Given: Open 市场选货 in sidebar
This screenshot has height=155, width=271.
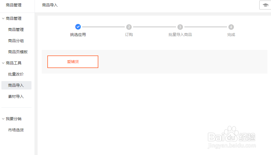Looking at the screenshot, I should point(16,130).
